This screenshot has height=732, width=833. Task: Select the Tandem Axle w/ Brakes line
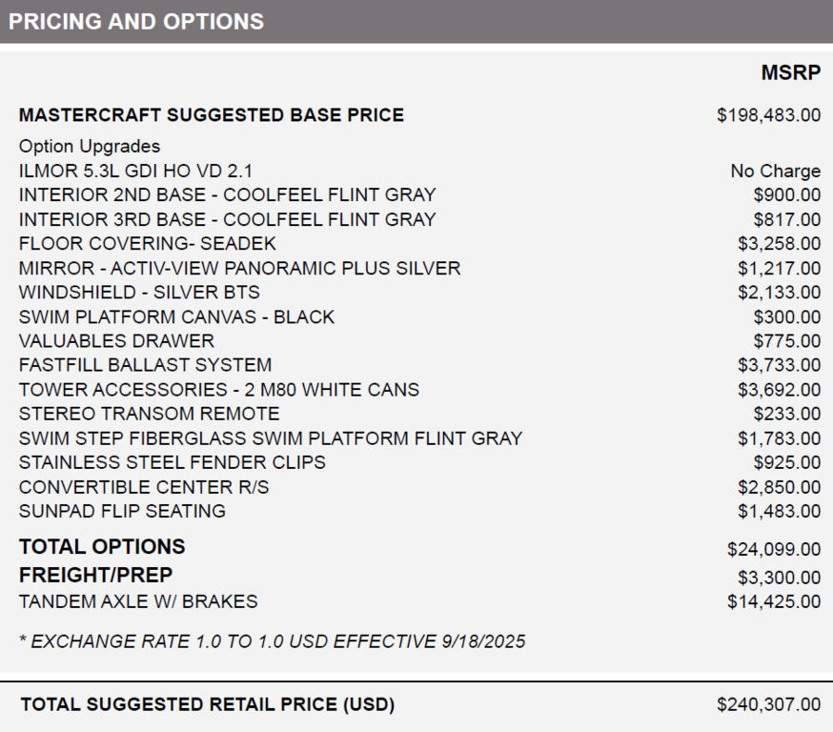pos(138,601)
